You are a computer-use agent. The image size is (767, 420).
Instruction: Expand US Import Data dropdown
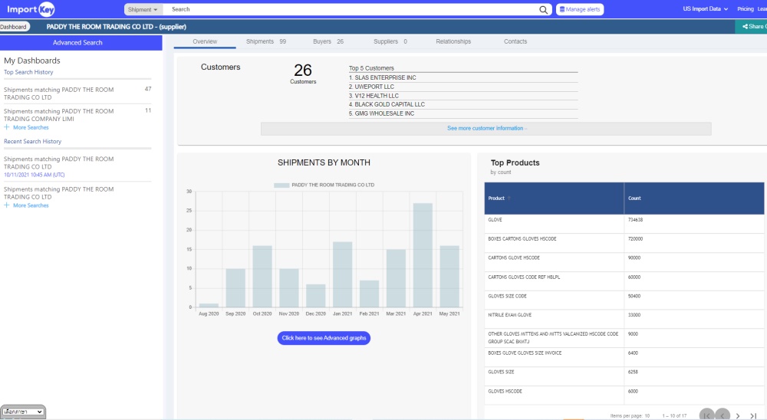(x=706, y=9)
